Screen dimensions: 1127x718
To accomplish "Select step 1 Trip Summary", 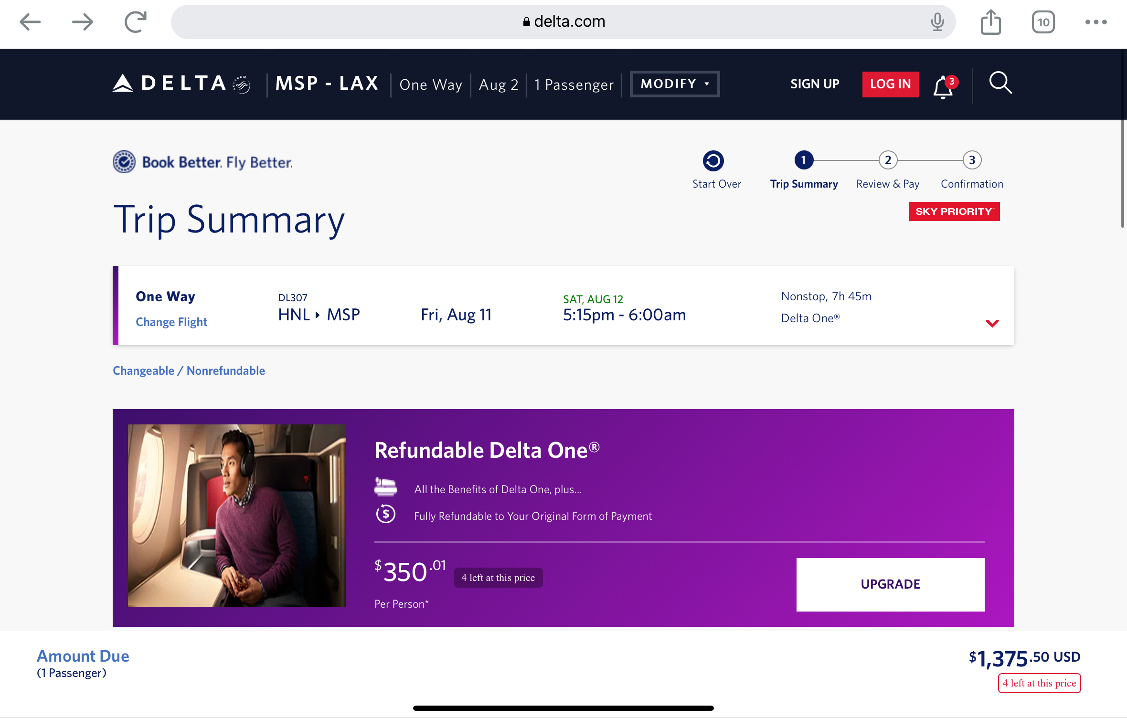I will point(804,170).
